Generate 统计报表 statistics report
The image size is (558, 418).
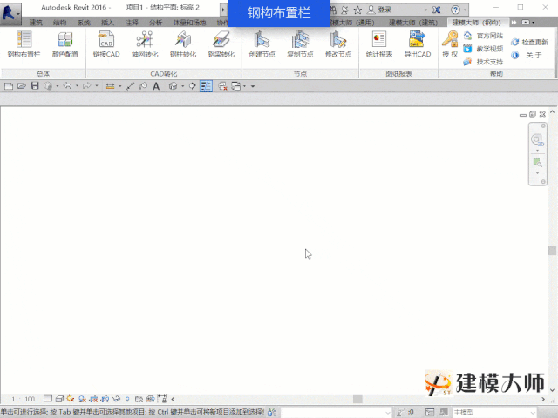379,44
